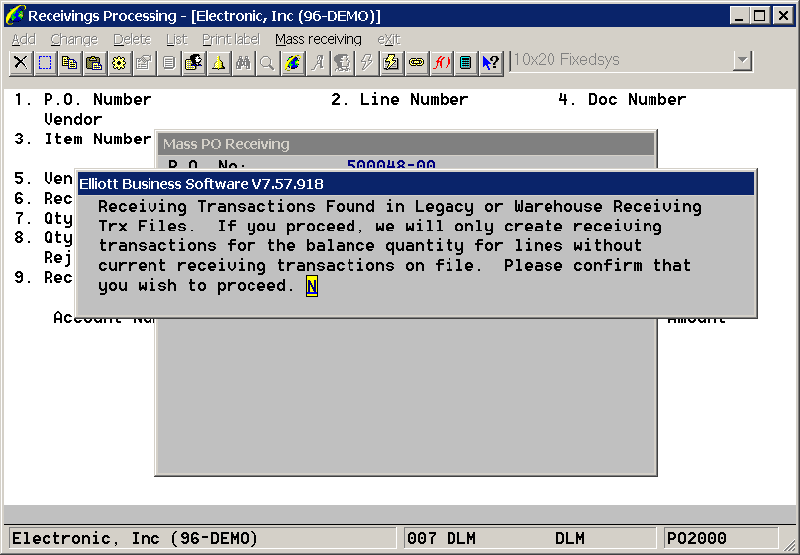Click the yellow lightning note icon
800x555 pixels.
click(x=392, y=63)
